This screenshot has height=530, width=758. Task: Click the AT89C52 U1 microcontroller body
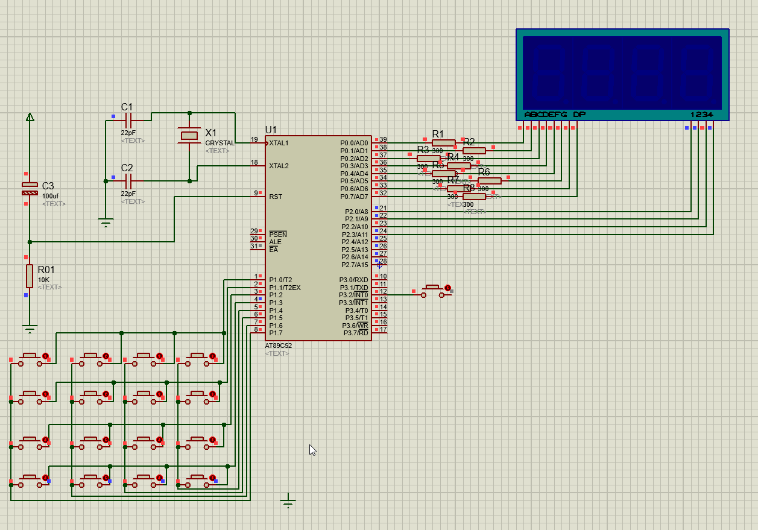click(318, 241)
